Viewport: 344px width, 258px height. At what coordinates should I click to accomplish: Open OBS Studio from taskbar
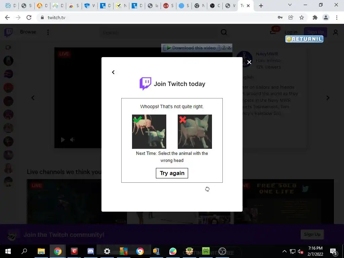pos(222,251)
